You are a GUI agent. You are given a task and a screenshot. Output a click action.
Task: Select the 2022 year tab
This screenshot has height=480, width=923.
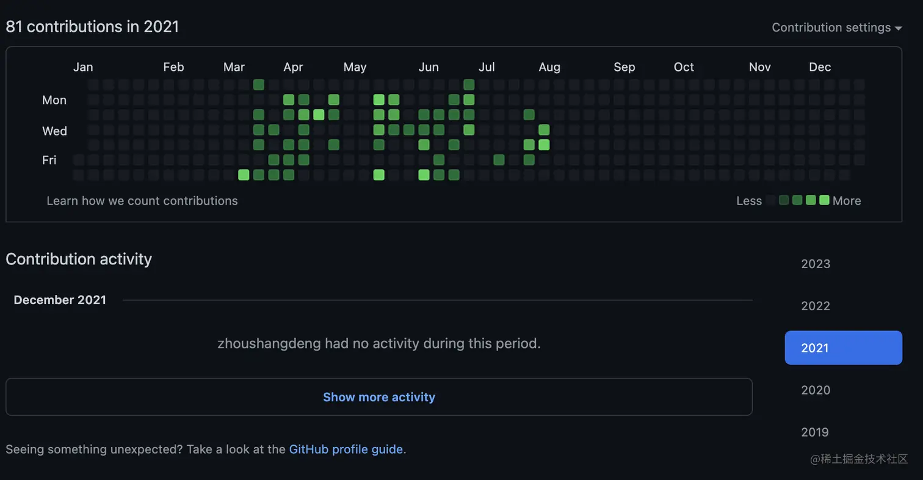pyautogui.click(x=816, y=306)
